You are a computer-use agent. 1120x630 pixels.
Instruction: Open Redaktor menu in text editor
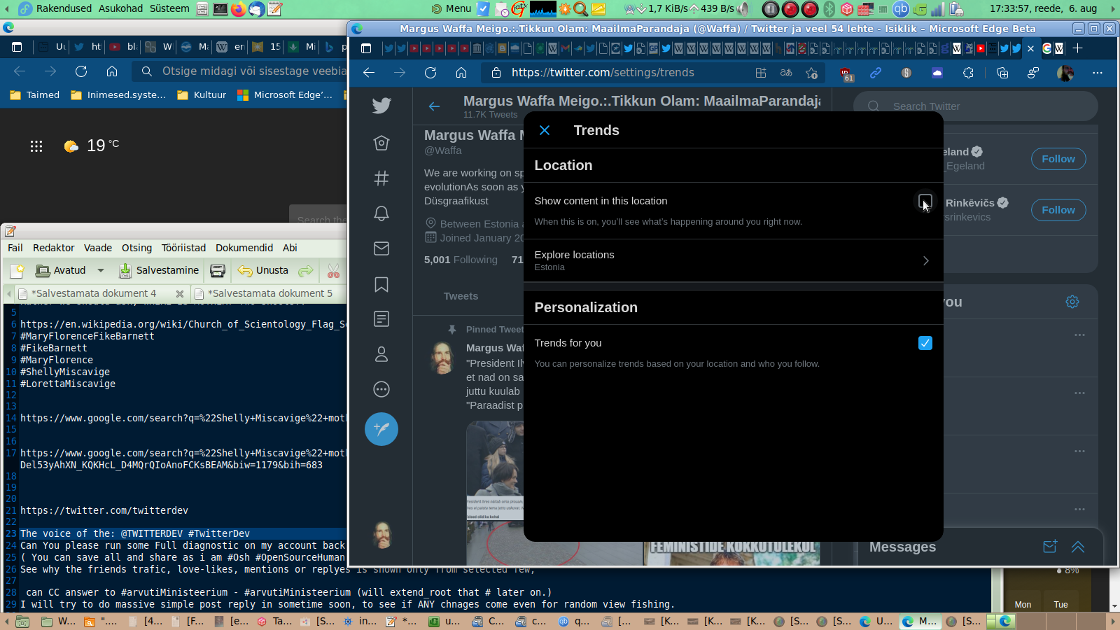click(x=54, y=248)
